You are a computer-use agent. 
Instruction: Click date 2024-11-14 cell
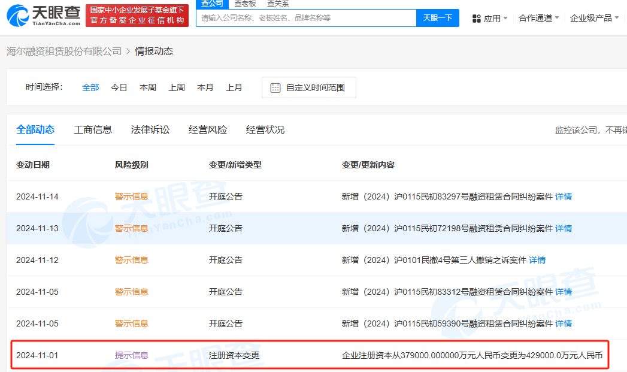pos(37,196)
